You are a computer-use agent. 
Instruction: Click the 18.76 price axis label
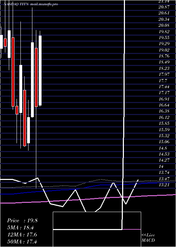[164, 56]
